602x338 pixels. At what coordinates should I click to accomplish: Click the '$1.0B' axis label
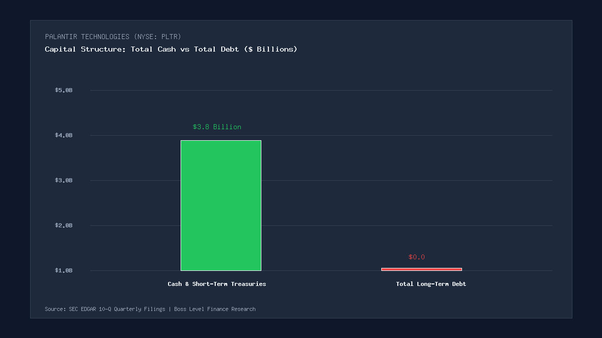[64, 270]
